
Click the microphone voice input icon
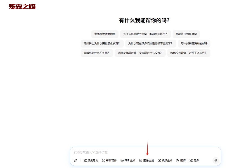pos(216,160)
